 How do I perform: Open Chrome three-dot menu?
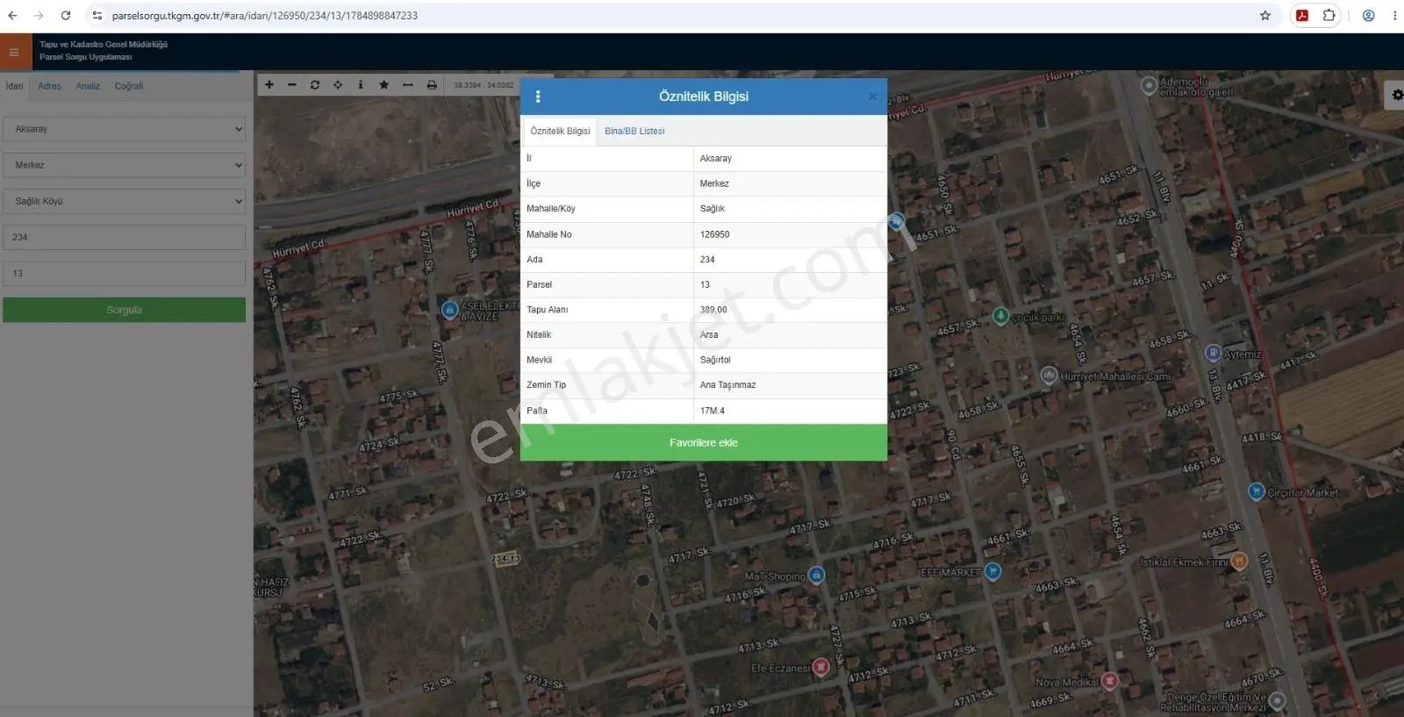point(1394,16)
